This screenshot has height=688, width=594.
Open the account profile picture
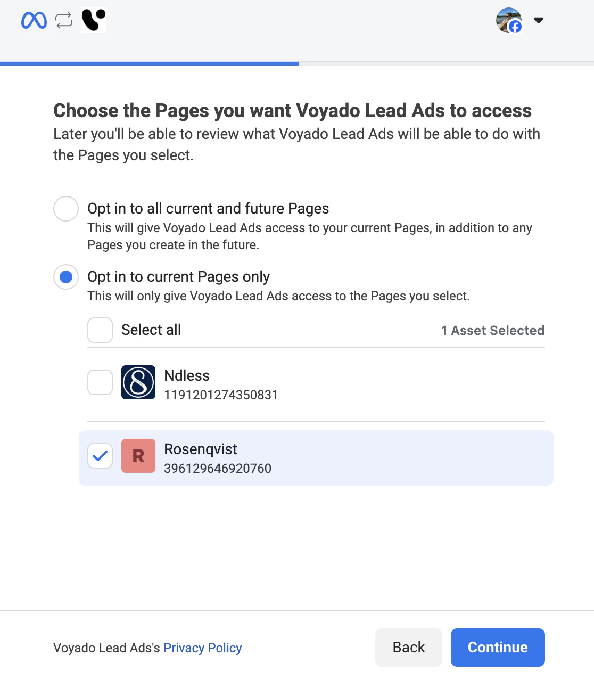point(509,20)
